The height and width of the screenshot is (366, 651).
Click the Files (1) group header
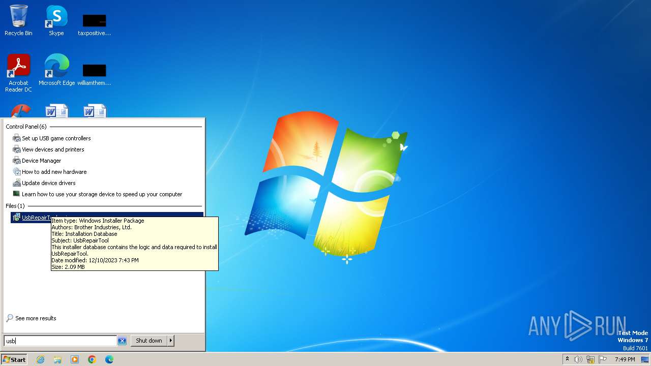[15, 206]
